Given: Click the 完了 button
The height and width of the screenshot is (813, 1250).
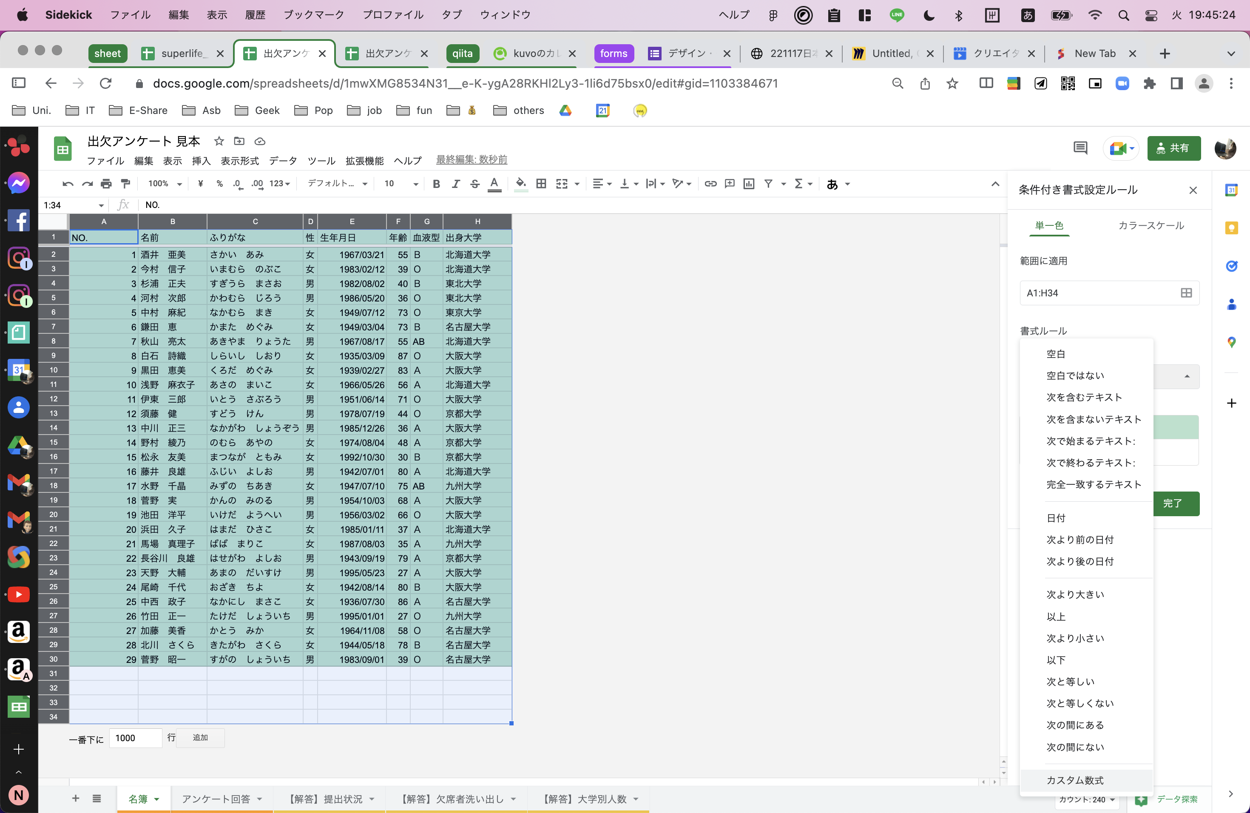Looking at the screenshot, I should (x=1176, y=503).
